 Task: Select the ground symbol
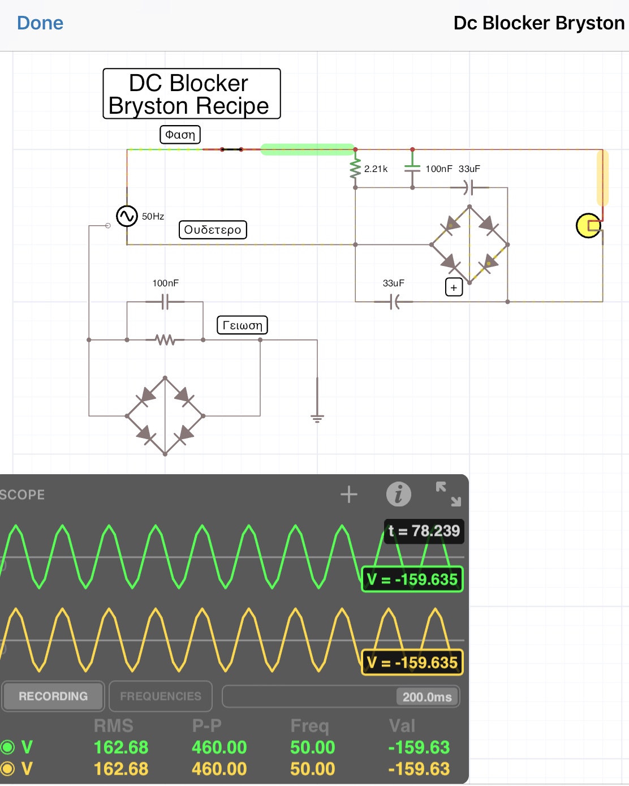[x=317, y=418]
